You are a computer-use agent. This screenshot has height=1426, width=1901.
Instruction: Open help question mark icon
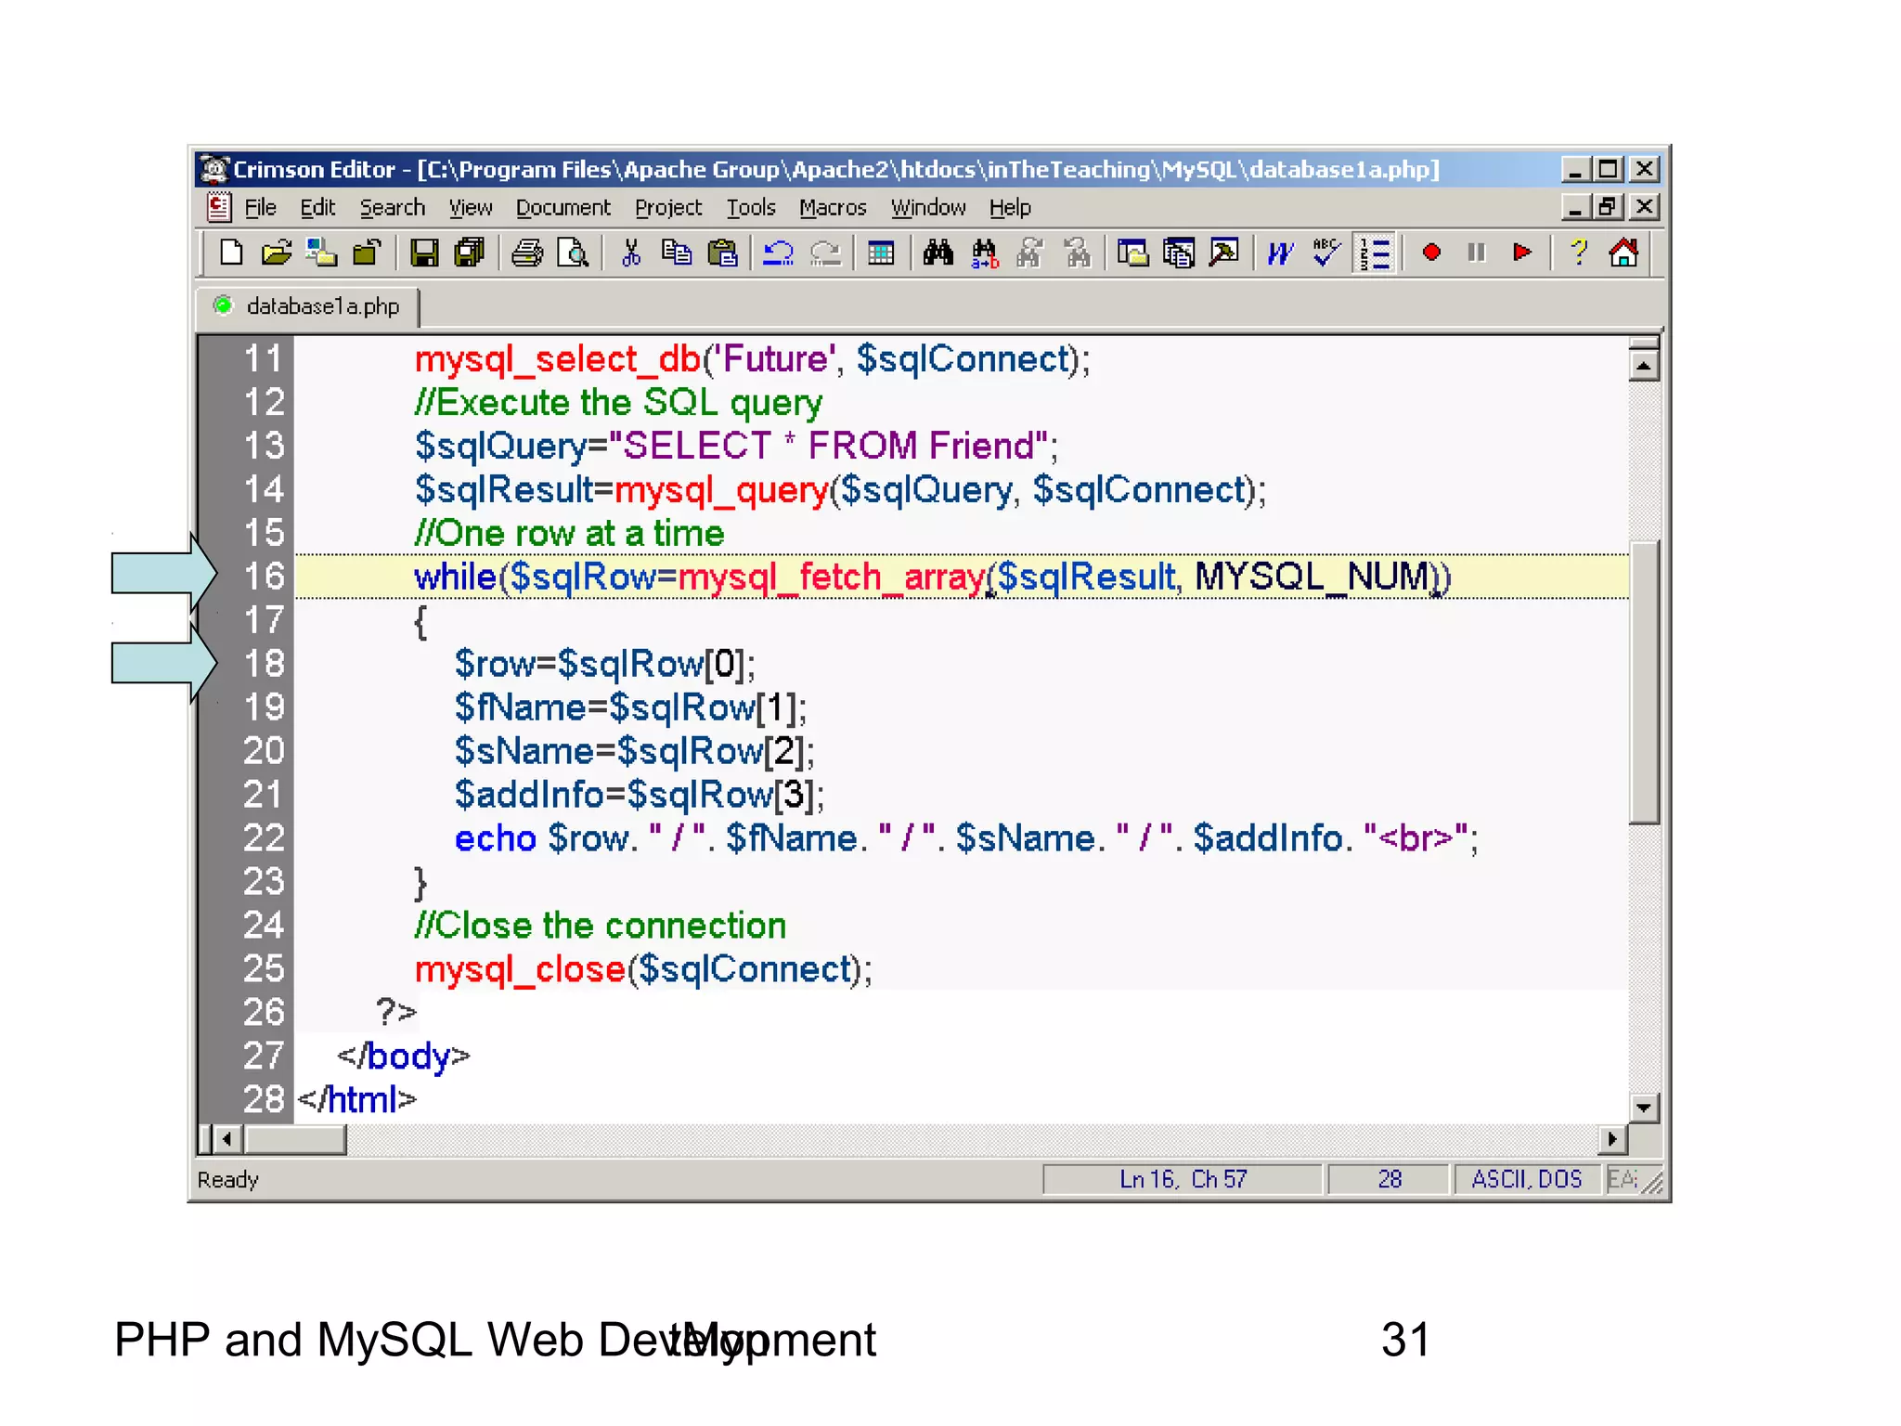point(1579,253)
